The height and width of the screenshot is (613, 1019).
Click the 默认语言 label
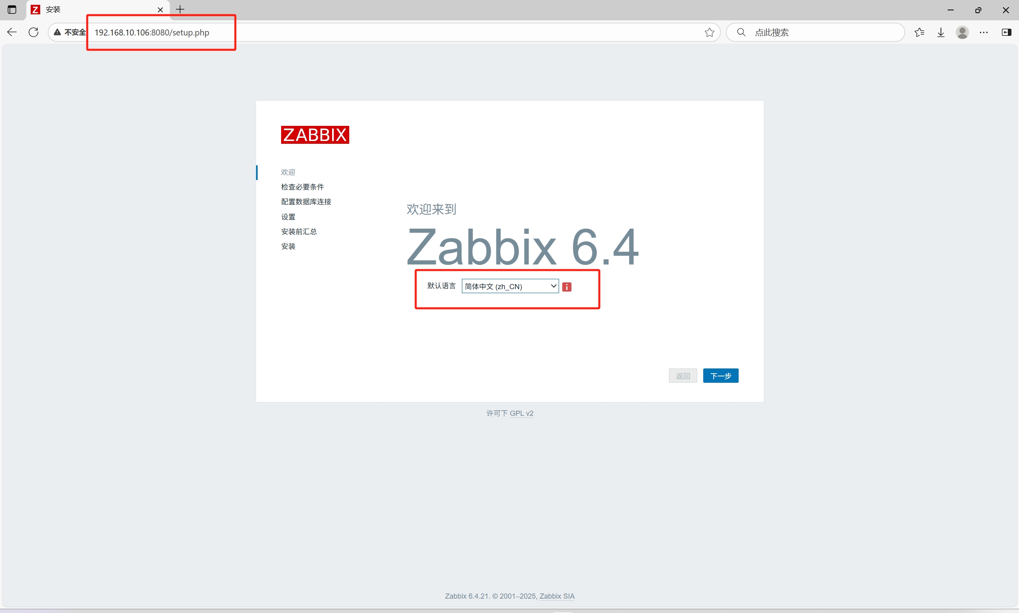tap(441, 286)
